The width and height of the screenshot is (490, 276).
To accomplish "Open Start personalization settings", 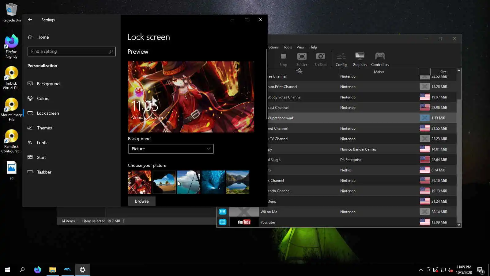I will 41,157.
